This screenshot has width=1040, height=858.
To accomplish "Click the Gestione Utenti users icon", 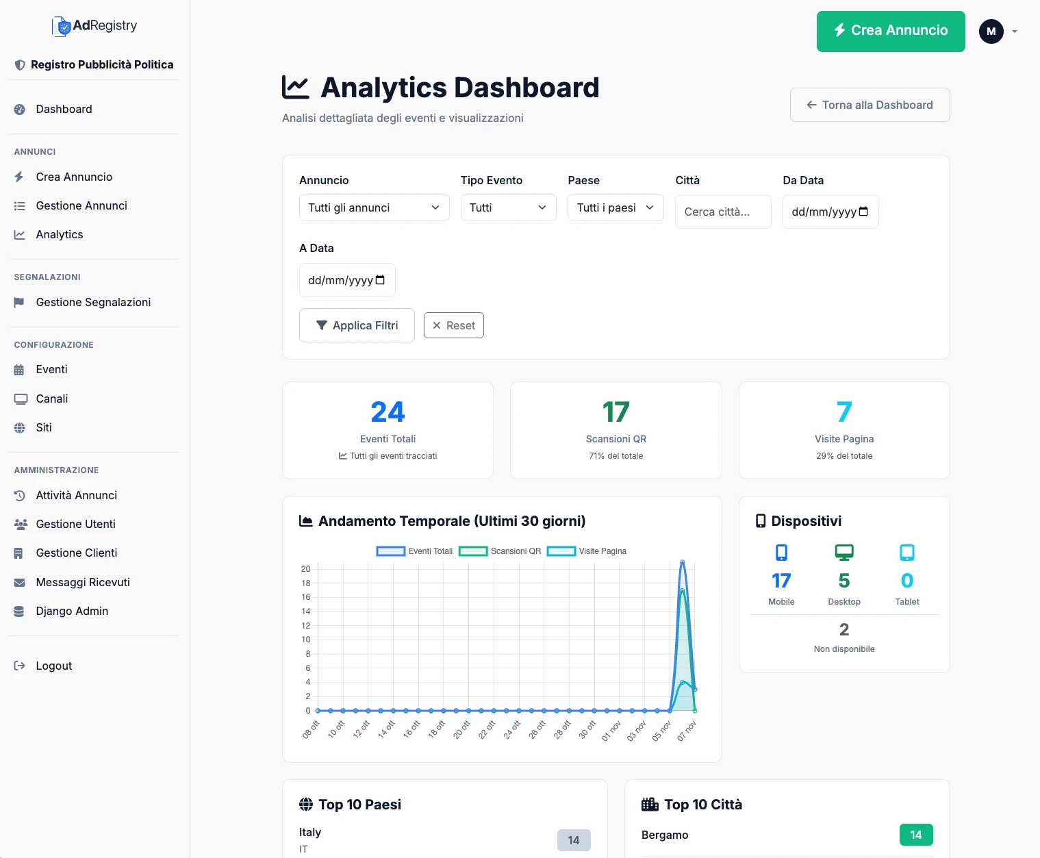I will 19,524.
